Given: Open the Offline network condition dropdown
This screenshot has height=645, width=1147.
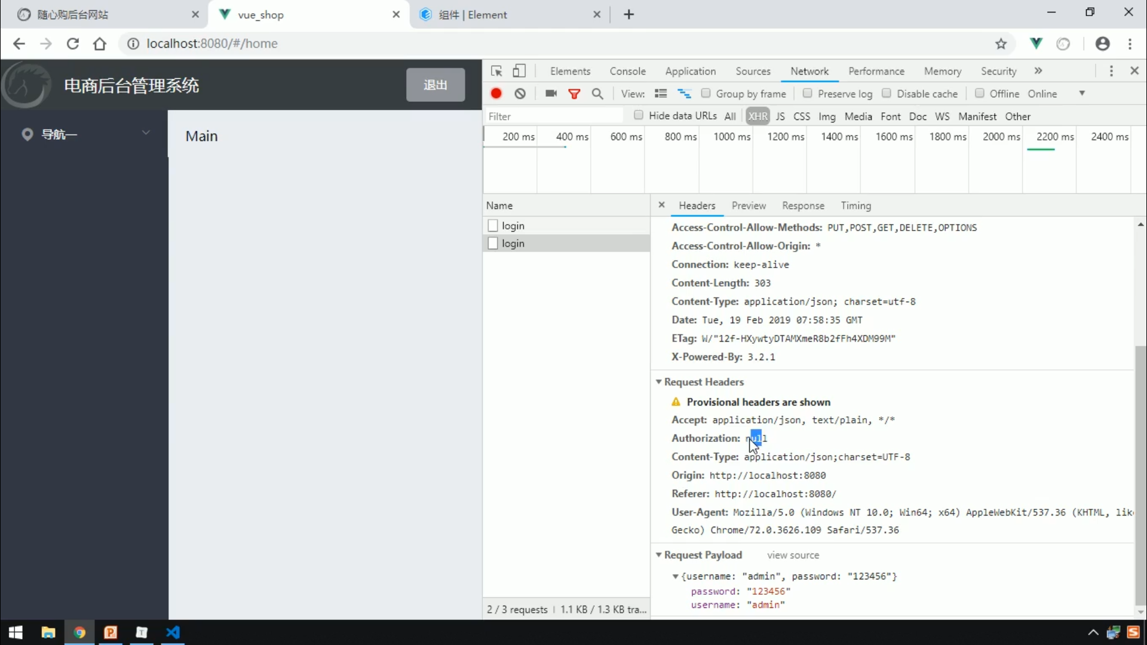Looking at the screenshot, I should click(x=1082, y=94).
